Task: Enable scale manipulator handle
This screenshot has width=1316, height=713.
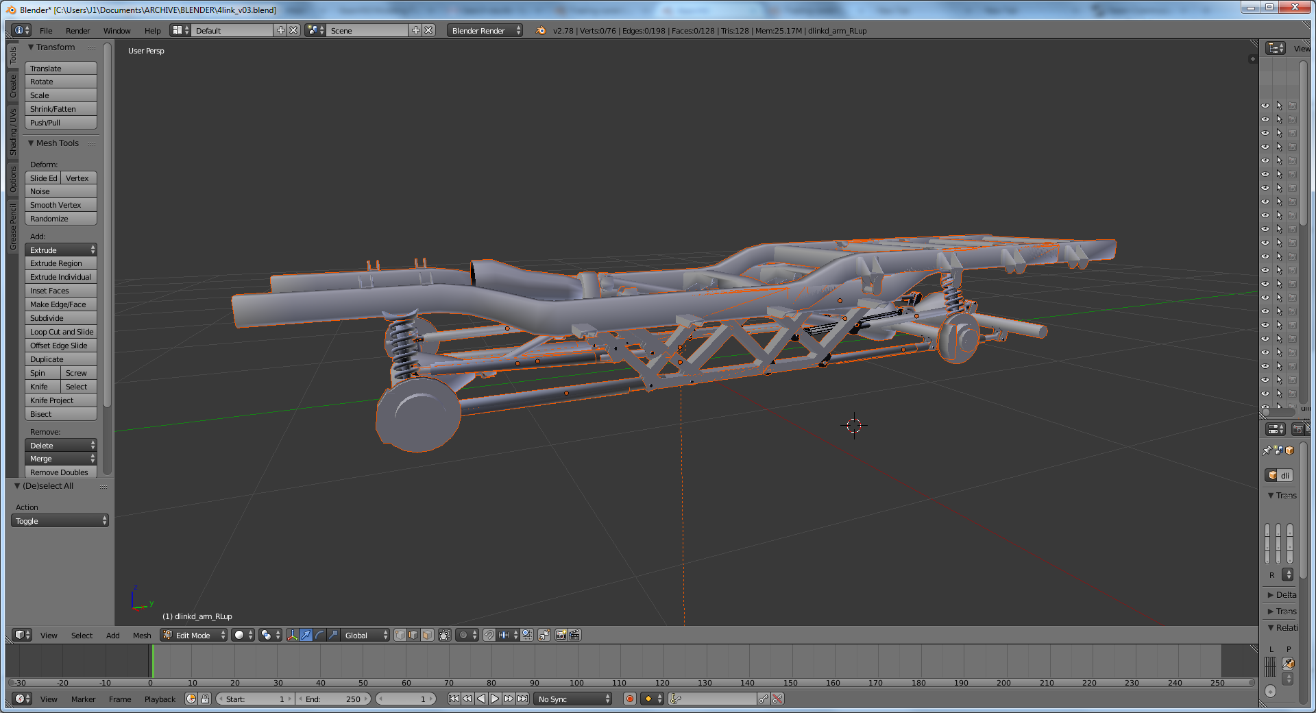Action: coord(333,635)
